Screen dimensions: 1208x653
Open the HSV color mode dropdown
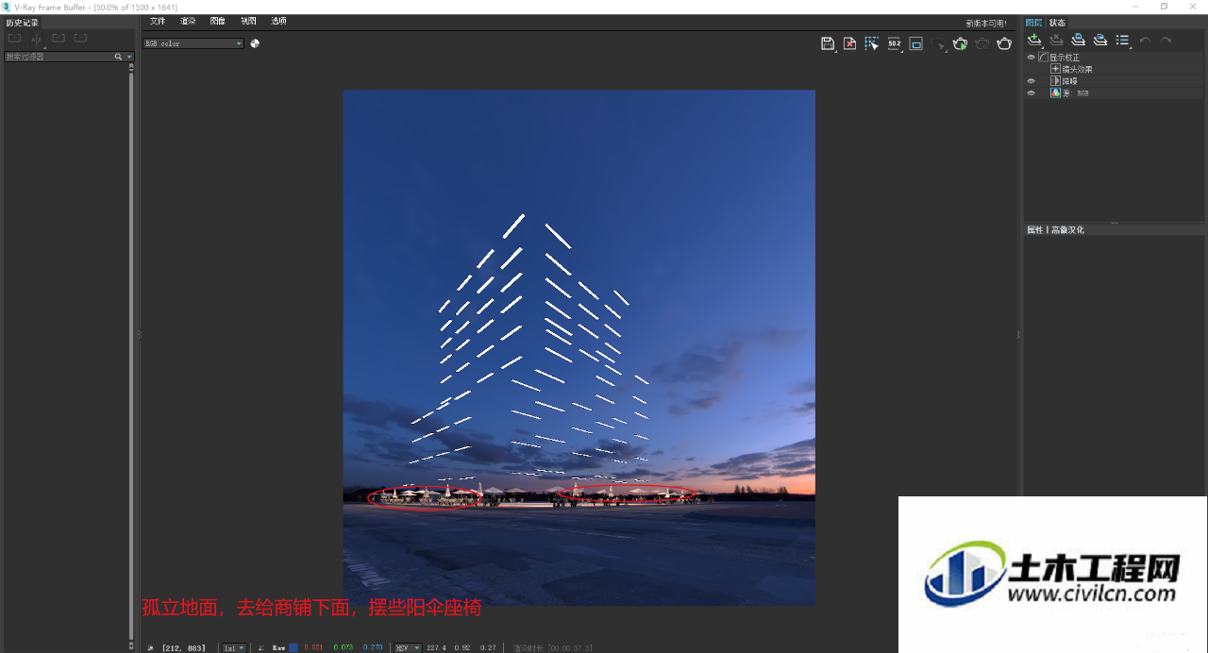[408, 648]
